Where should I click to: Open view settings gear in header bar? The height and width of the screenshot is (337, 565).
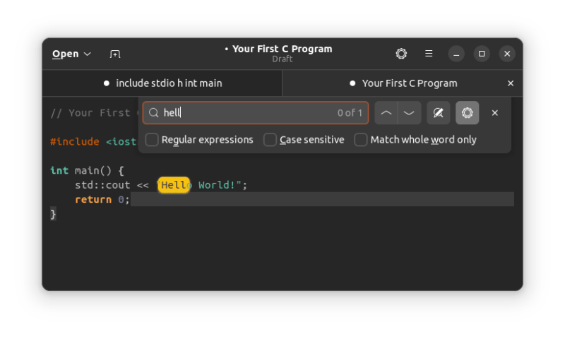point(401,54)
